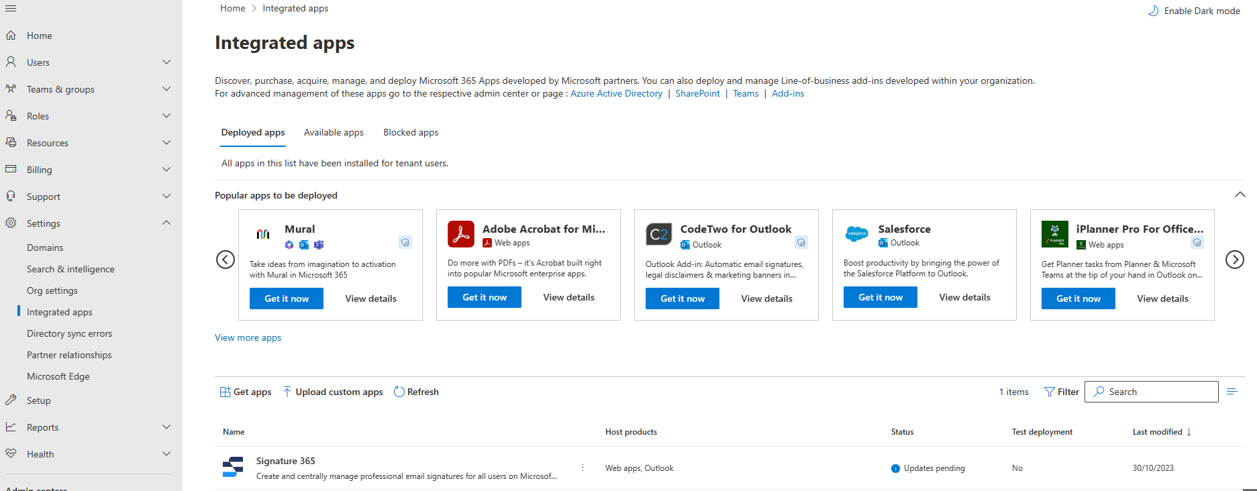This screenshot has height=491, width=1257.
Task: Switch to the Available apps tab
Action: pos(334,133)
